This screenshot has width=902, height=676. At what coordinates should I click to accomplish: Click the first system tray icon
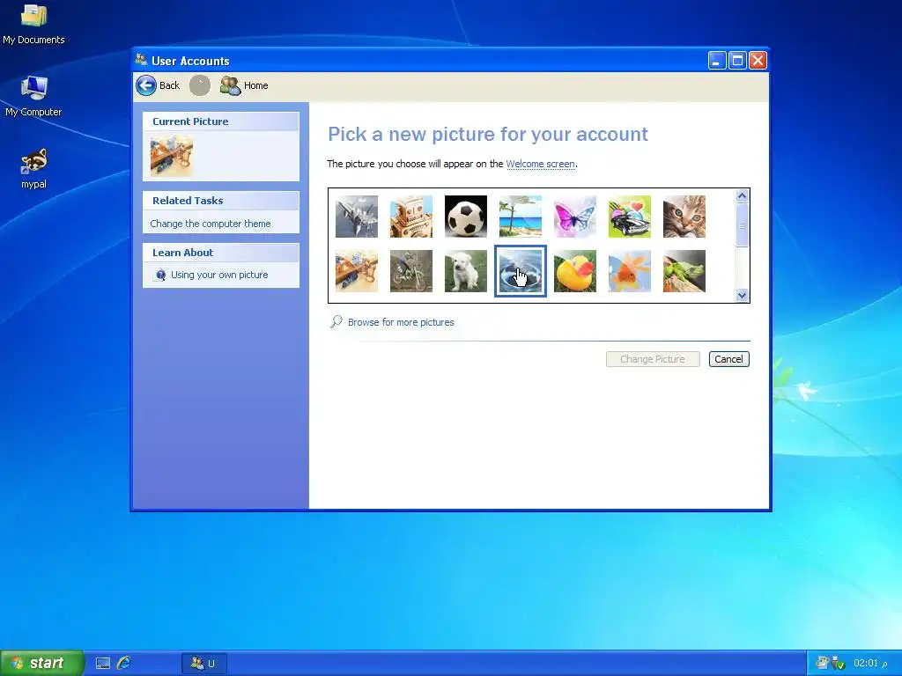[822, 664]
